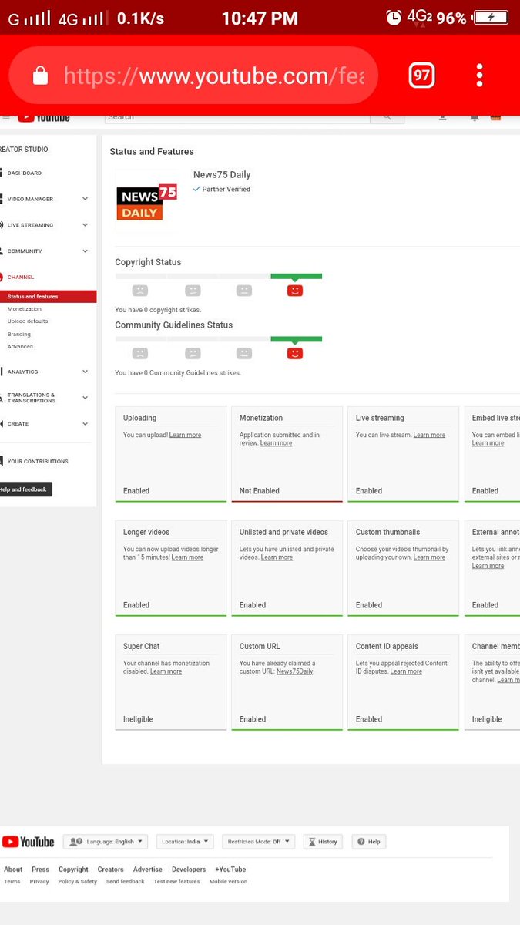
Task: Open the Advertise footer link
Action: click(148, 869)
